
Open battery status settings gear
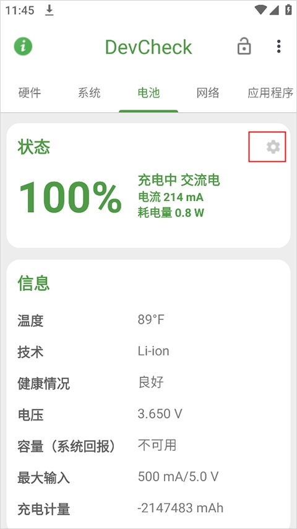(273, 147)
